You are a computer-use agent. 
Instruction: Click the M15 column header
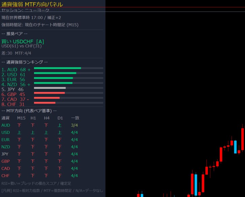click(21, 118)
